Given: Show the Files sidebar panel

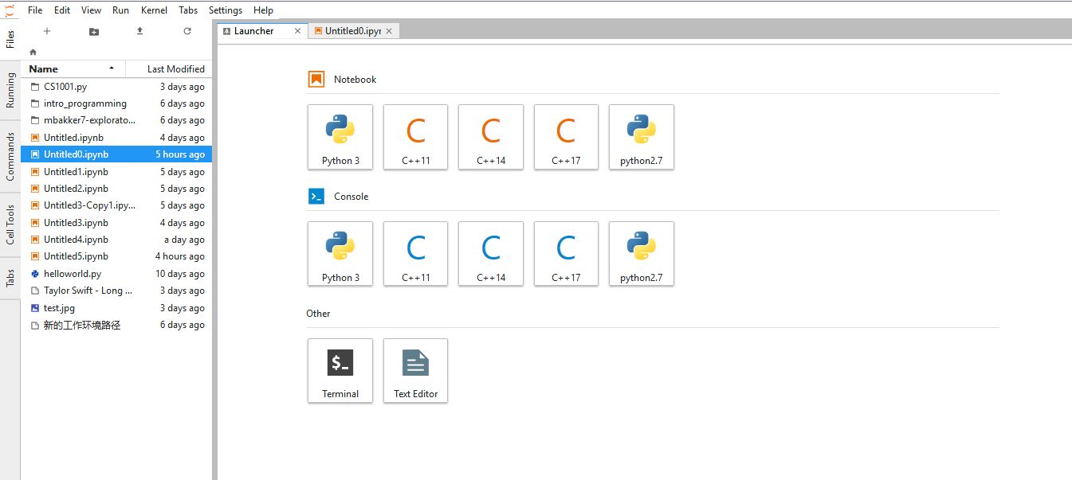Looking at the screenshot, I should tap(10, 39).
